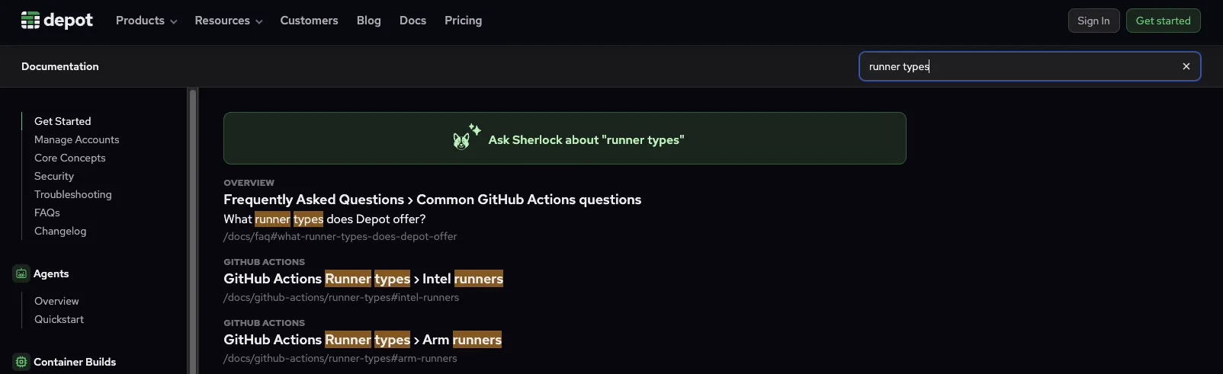This screenshot has width=1223, height=374.
Task: Expand the Resources dropdown menu
Action: point(228,21)
